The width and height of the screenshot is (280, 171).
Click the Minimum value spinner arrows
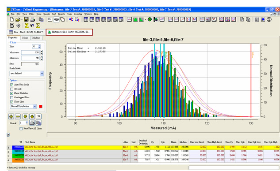[42, 58]
